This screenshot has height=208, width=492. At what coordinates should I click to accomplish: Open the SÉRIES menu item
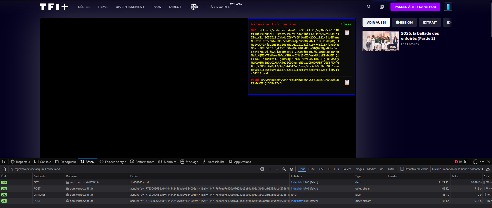coord(84,7)
